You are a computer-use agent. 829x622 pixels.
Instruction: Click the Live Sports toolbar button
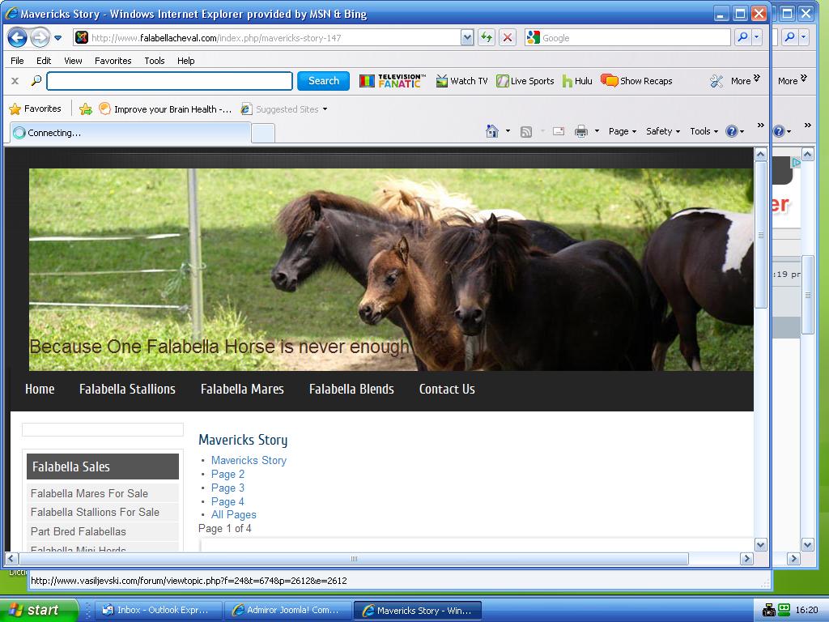[525, 81]
